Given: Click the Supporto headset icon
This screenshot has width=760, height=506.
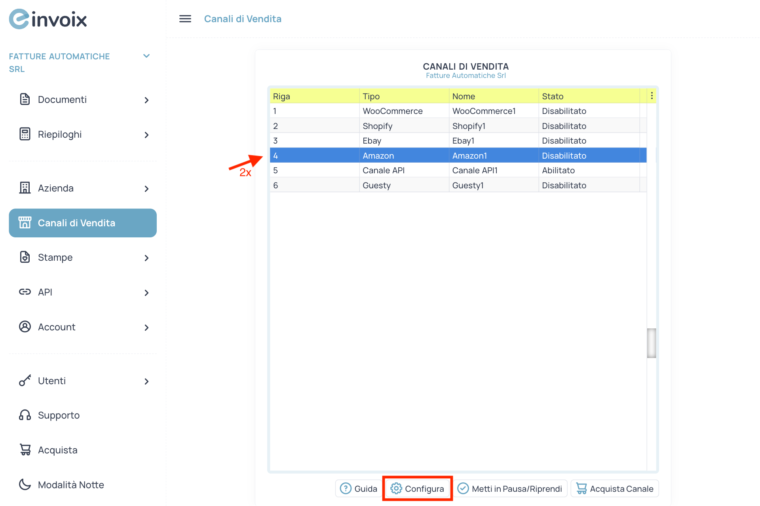Looking at the screenshot, I should [25, 415].
